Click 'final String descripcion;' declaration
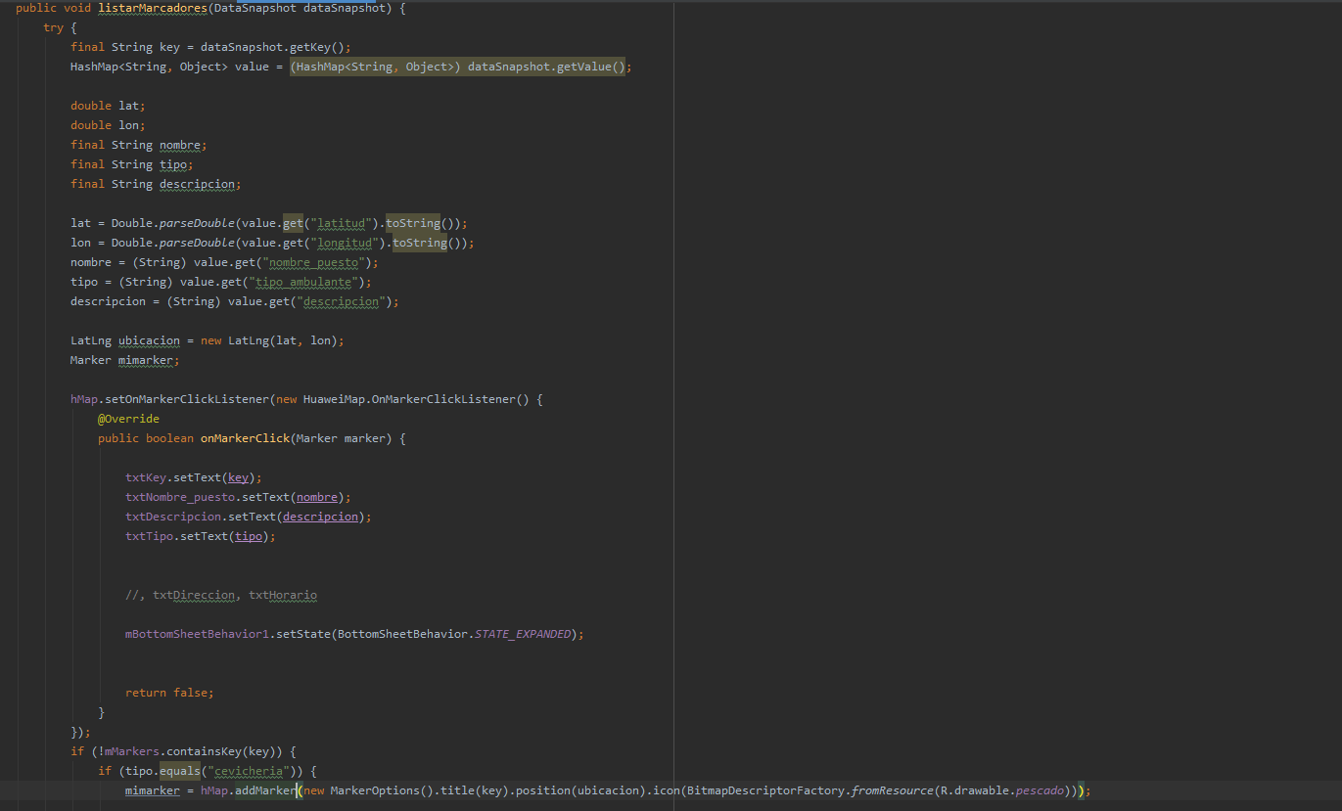Screen dimensions: 1342x811 click(156, 184)
